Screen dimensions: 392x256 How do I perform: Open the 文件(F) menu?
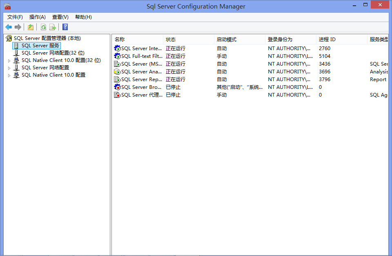15,17
